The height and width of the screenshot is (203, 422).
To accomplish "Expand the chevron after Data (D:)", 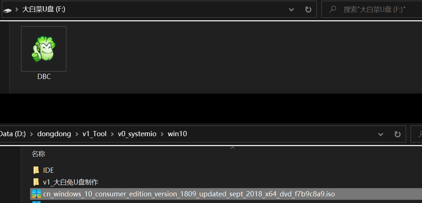I will (31, 134).
